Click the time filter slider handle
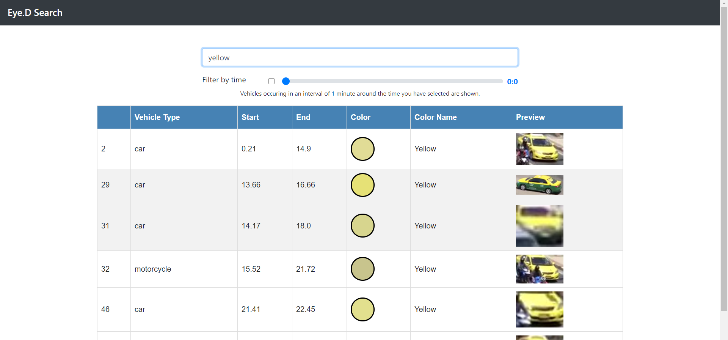 (286, 81)
